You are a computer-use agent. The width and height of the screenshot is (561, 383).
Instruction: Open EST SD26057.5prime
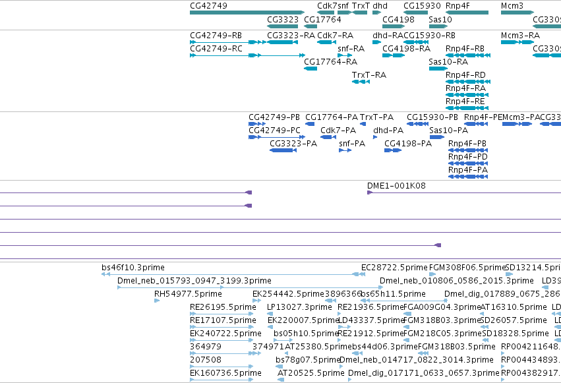coord(514,321)
